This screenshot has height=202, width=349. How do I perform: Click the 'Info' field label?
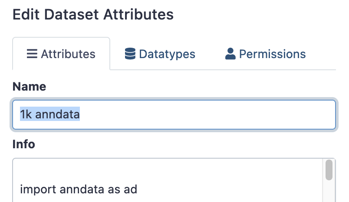24,144
